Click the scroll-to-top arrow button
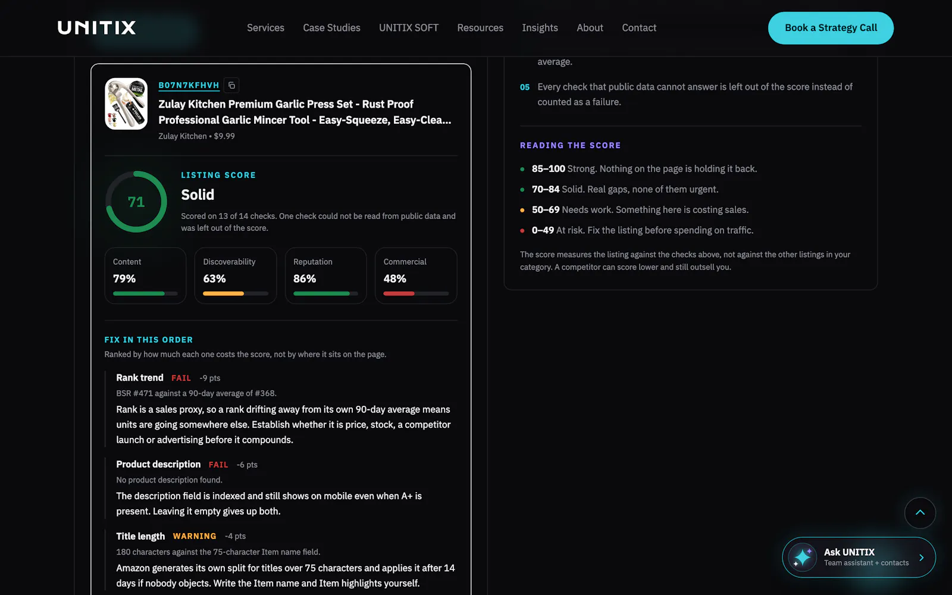Viewport: 952px width, 595px height. click(920, 513)
